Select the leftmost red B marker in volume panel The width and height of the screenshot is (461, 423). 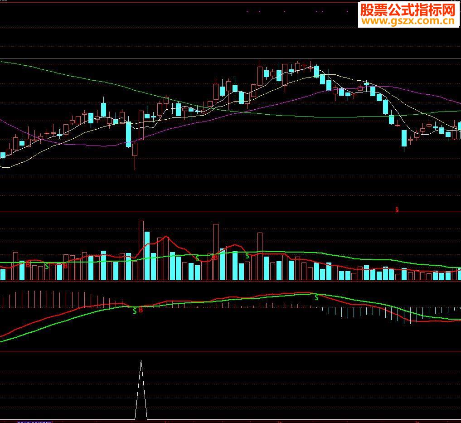point(28,264)
